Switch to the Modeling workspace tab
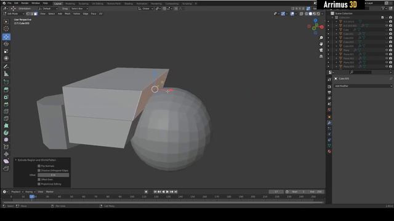This screenshot has height=221, width=394. coord(70,4)
